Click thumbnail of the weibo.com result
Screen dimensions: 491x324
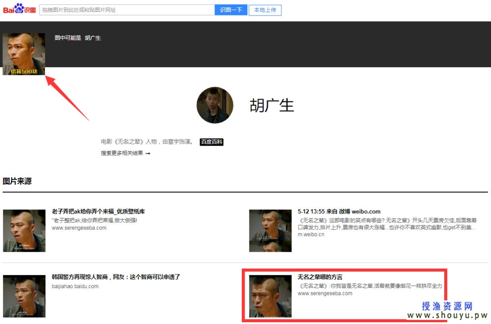coord(270,231)
